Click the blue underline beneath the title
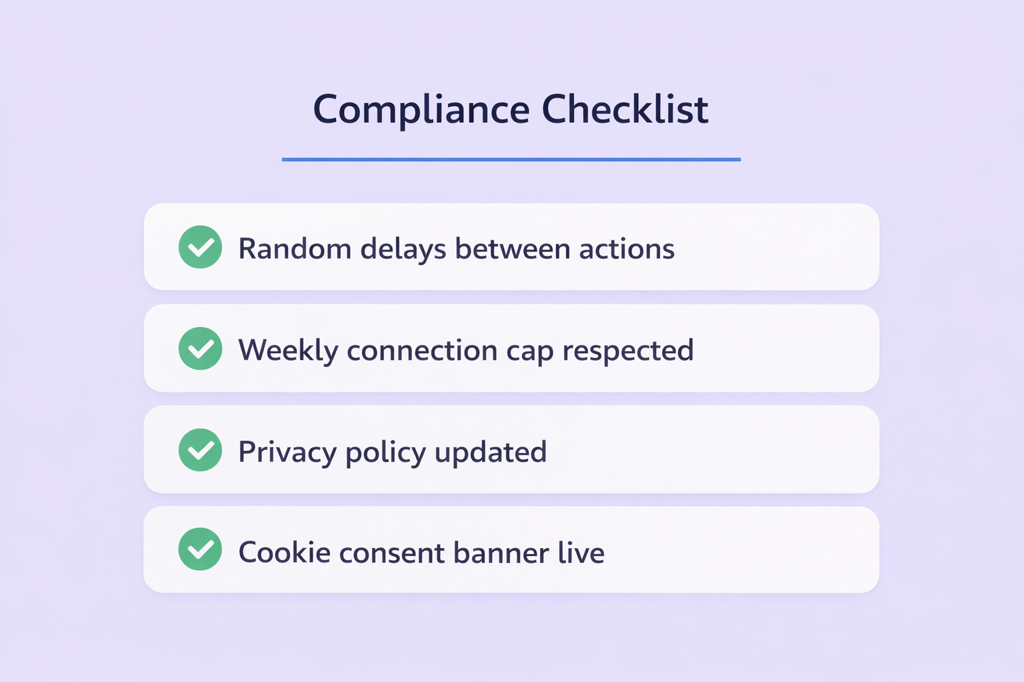This screenshot has height=682, width=1024. tap(511, 160)
